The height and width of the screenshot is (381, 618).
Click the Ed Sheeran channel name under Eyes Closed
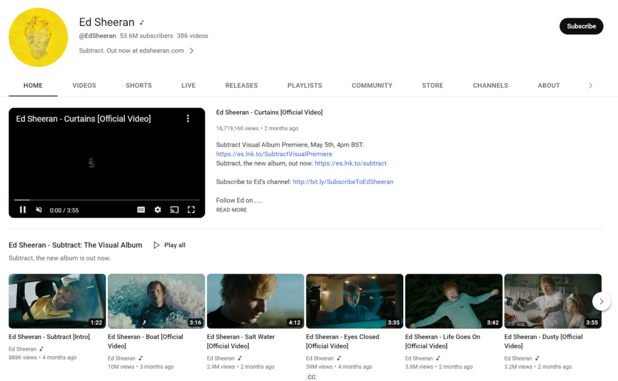point(320,358)
